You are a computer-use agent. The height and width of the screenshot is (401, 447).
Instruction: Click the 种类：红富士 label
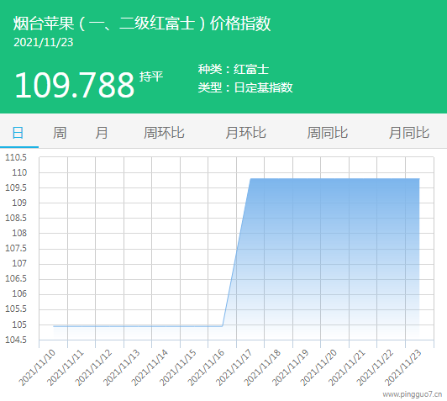click(234, 69)
